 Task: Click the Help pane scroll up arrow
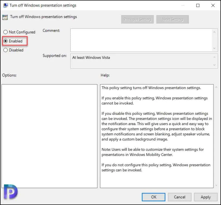[216, 87]
